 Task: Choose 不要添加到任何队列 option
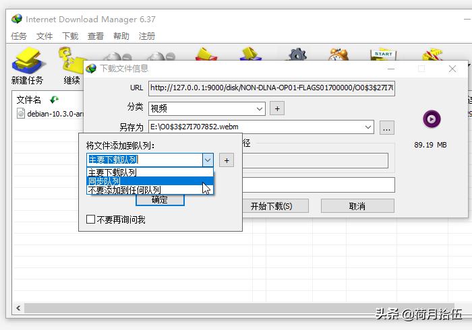[150, 190]
